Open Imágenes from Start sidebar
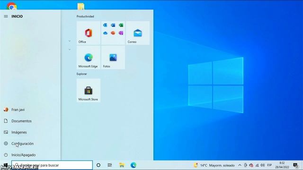303x170 pixels. [x=30, y=132]
